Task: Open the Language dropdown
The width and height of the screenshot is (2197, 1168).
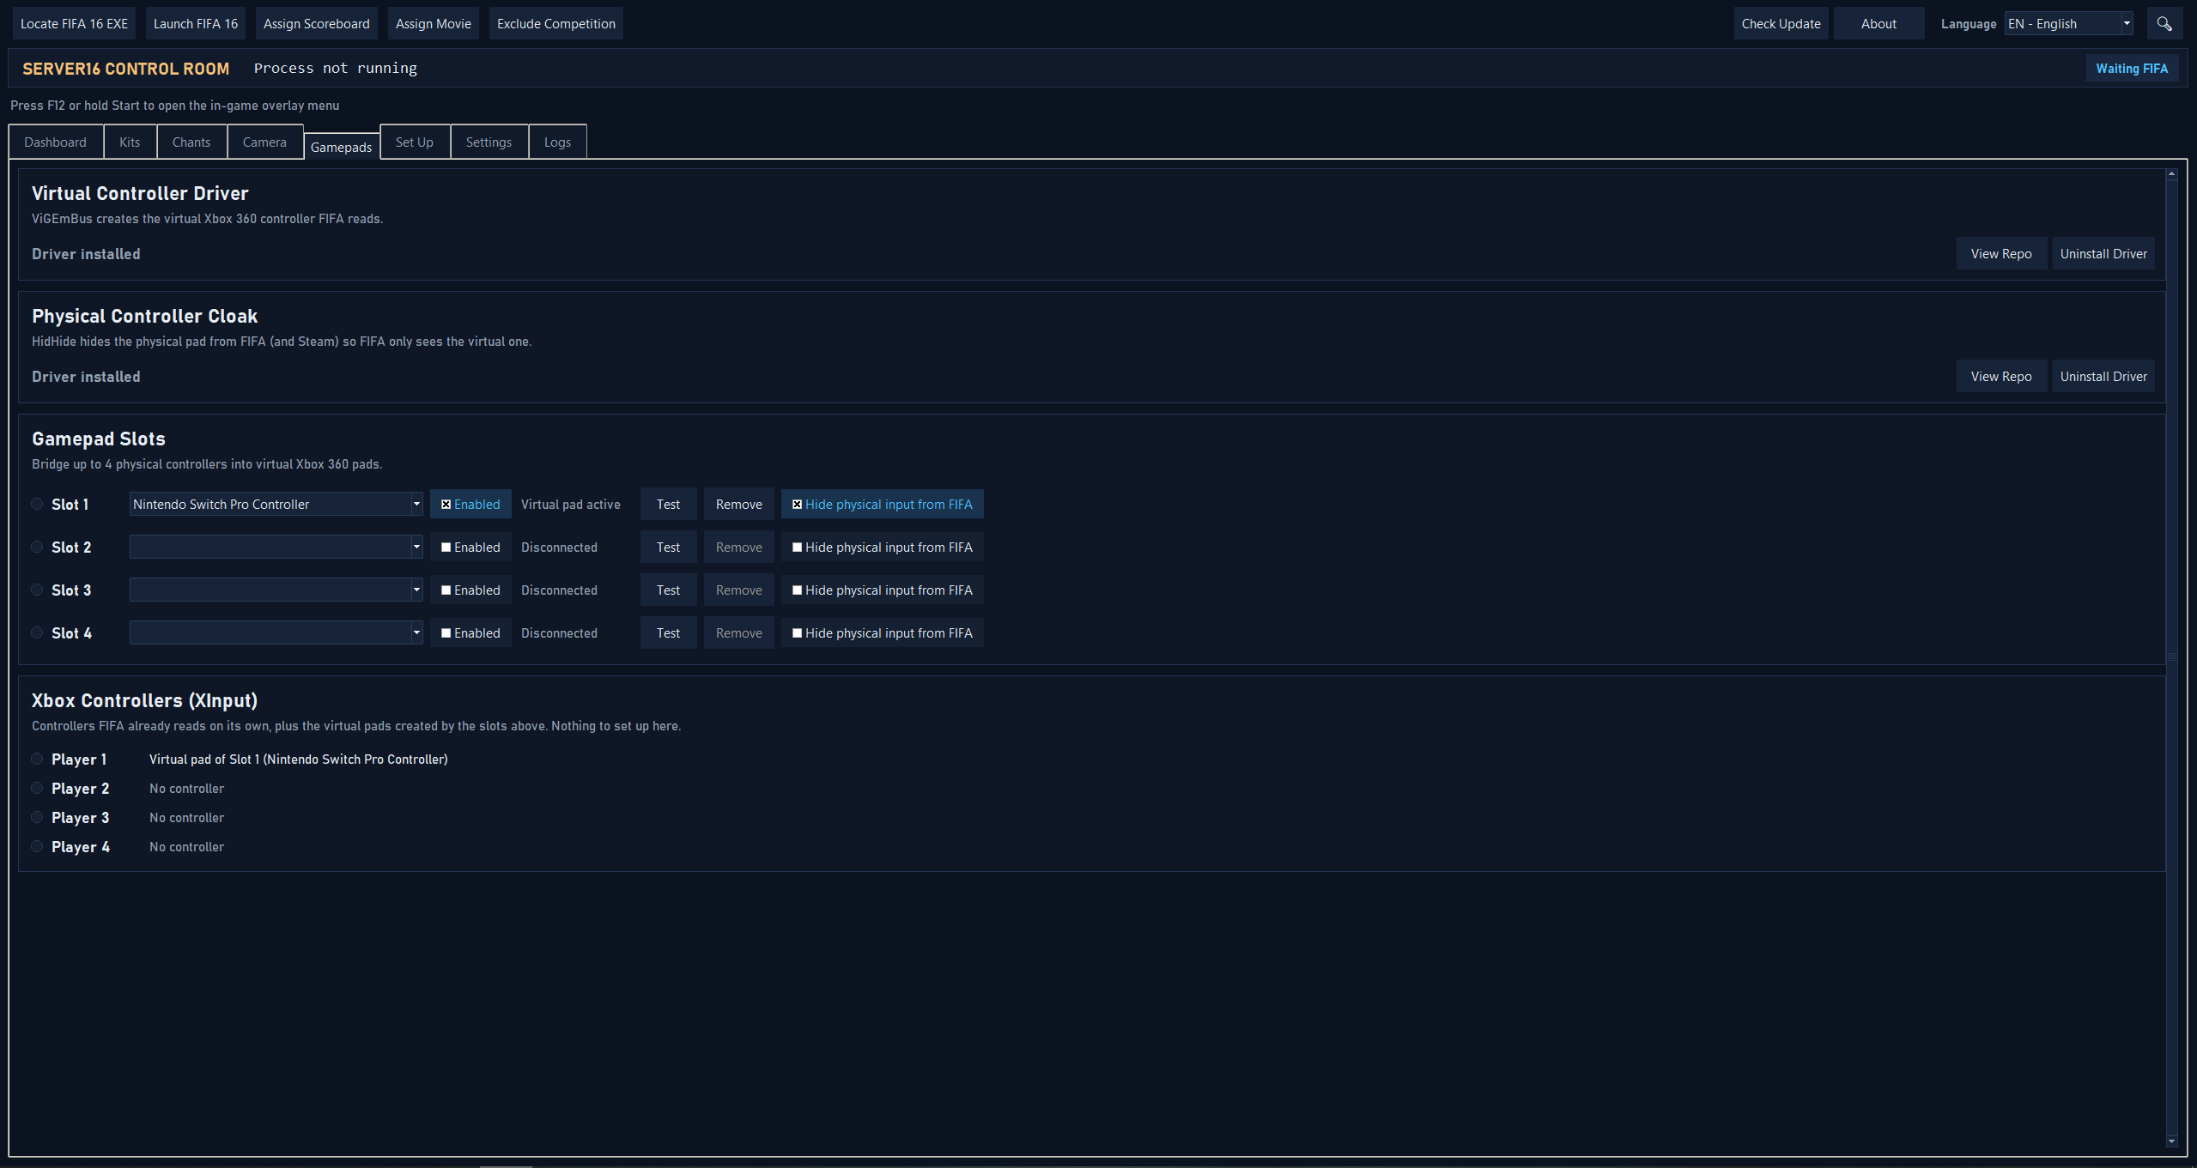Action: [x=2069, y=24]
